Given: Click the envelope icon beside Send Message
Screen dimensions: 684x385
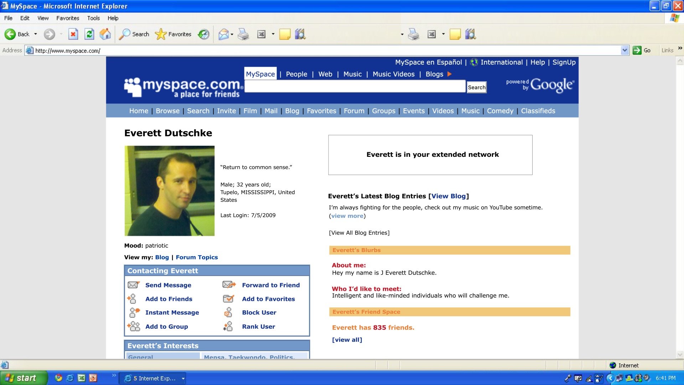Looking at the screenshot, I should pyautogui.click(x=133, y=285).
